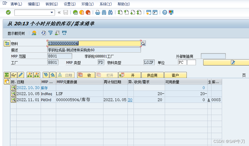Screen dimensions: 249x146
Task: Open search help for 物料 field
Action: click(143, 43)
